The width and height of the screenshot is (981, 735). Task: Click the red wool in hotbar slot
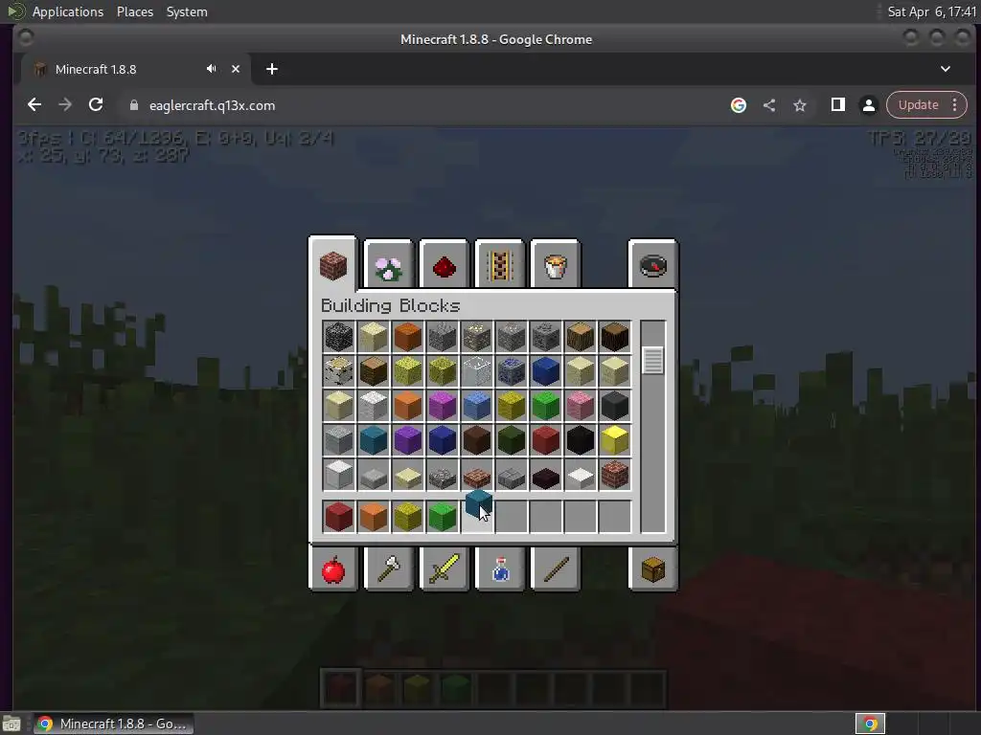(339, 517)
